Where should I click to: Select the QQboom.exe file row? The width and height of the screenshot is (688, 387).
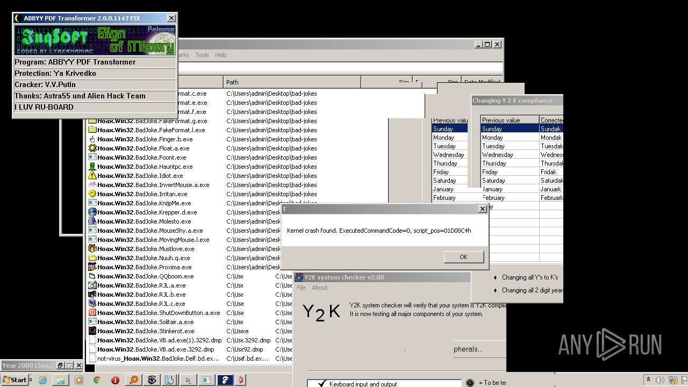coord(141,276)
